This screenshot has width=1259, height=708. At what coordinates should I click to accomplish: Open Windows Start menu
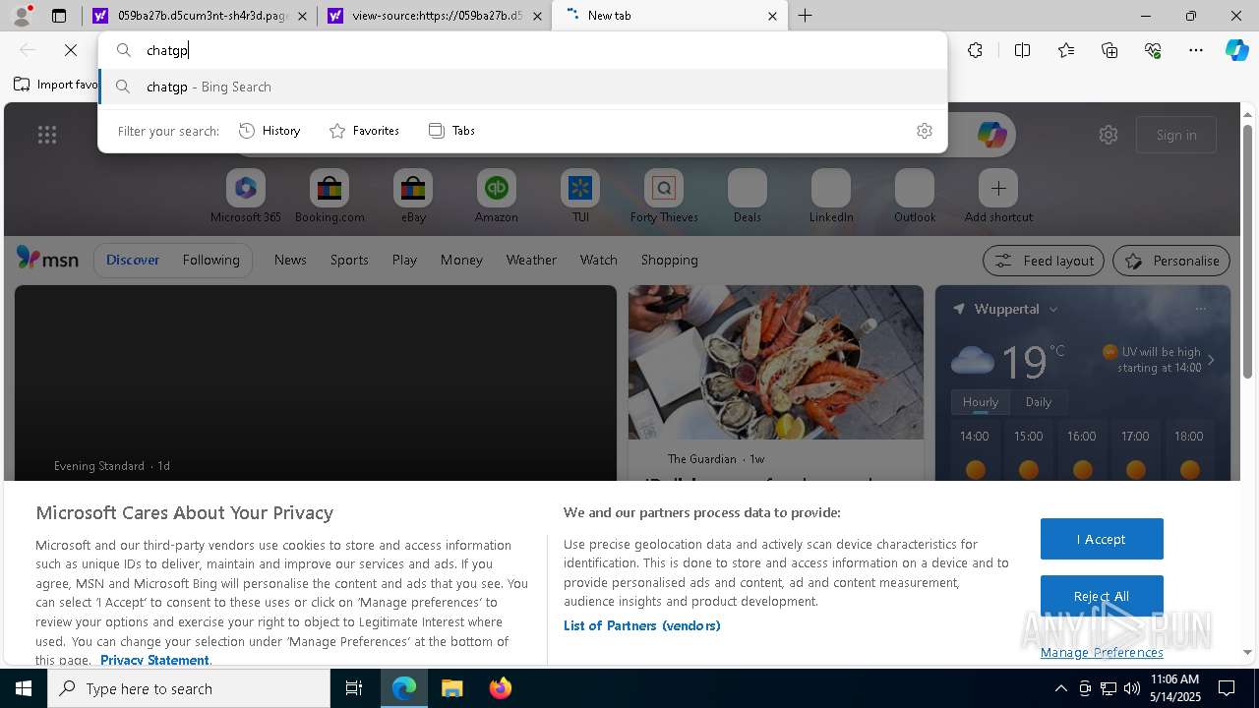click(24, 688)
